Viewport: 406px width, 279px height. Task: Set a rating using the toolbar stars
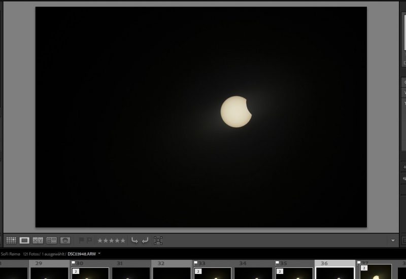[x=111, y=240]
